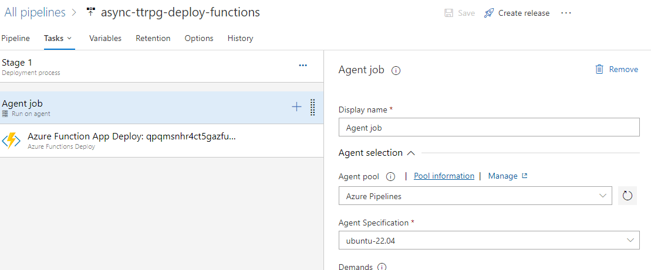Image resolution: width=651 pixels, height=270 pixels.
Task: Click the disabled Save floppy icon
Action: pyautogui.click(x=449, y=13)
